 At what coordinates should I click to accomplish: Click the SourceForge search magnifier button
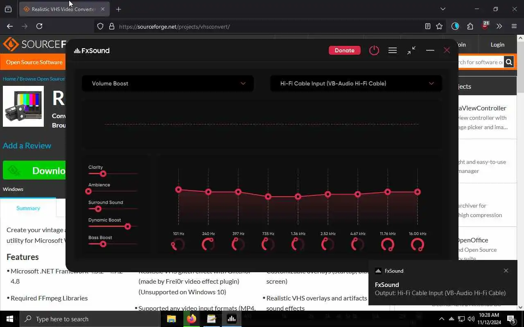(509, 62)
